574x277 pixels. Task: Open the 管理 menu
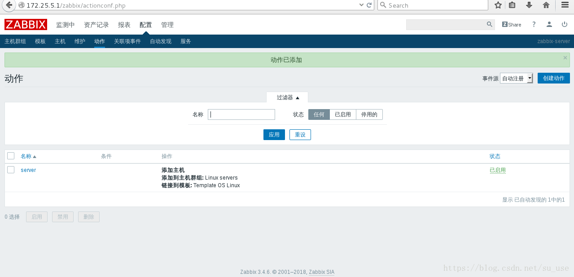(x=167, y=25)
